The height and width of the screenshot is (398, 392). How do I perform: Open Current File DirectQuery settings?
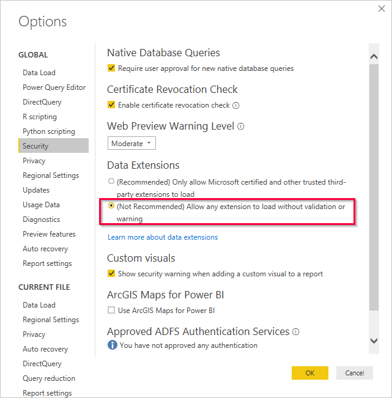(42, 364)
